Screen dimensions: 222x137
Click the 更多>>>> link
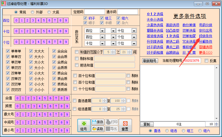[x=205, y=53]
